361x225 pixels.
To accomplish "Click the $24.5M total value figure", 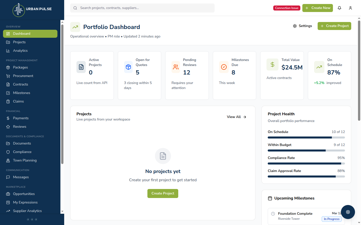I will [292, 67].
